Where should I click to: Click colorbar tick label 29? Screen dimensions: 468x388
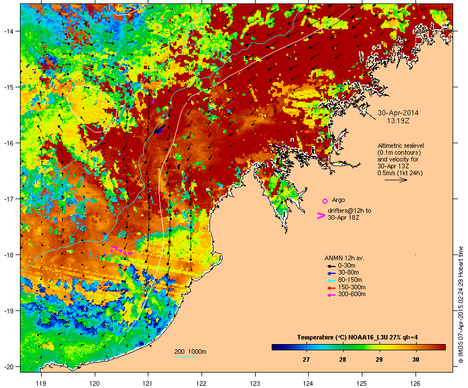(x=379, y=359)
